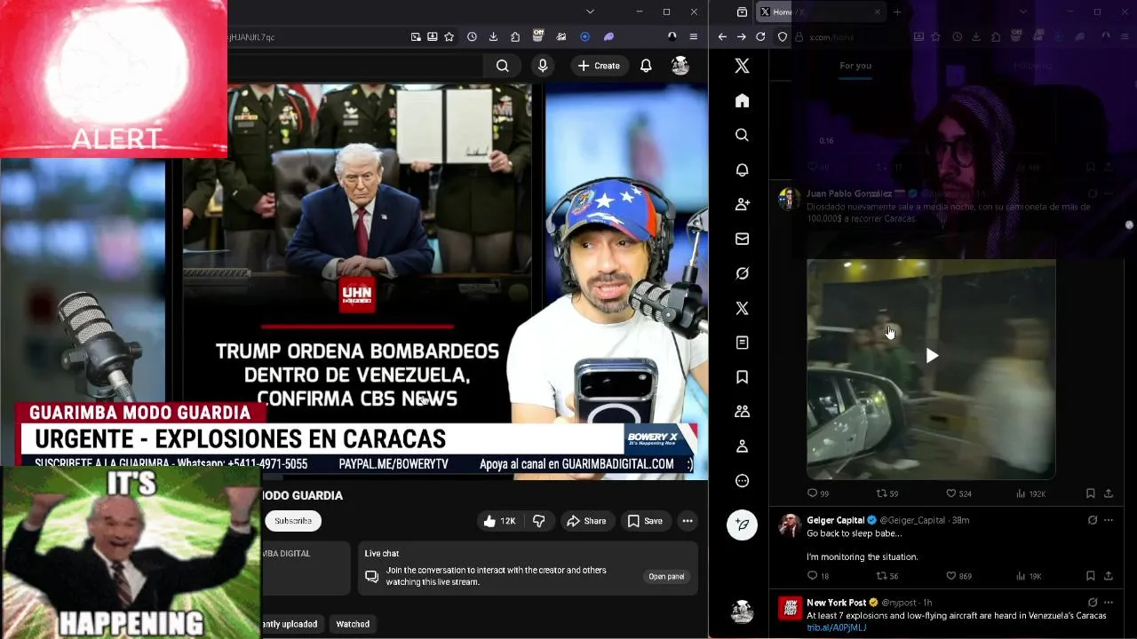Screen dimensions: 1137x639
Task: Bookmark the Juan Pablo González post
Action: click(x=1090, y=493)
